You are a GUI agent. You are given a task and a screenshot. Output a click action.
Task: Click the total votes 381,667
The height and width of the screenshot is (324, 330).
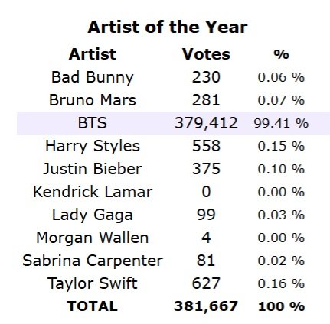coord(206,306)
